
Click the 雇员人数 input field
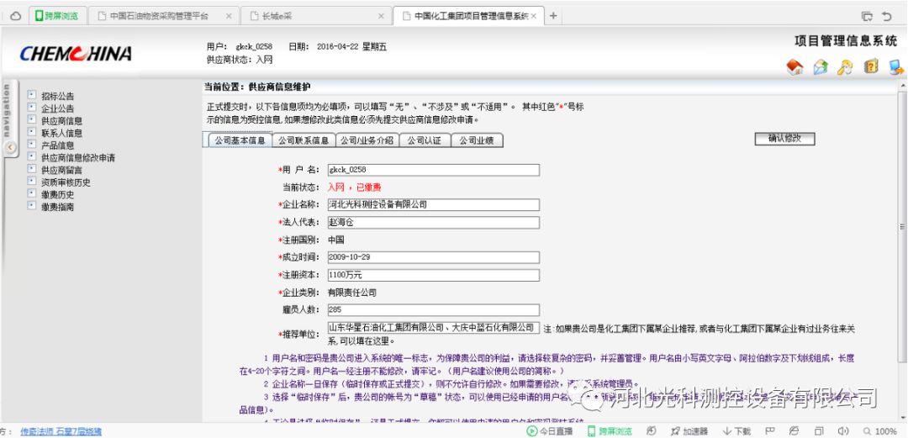(433, 310)
